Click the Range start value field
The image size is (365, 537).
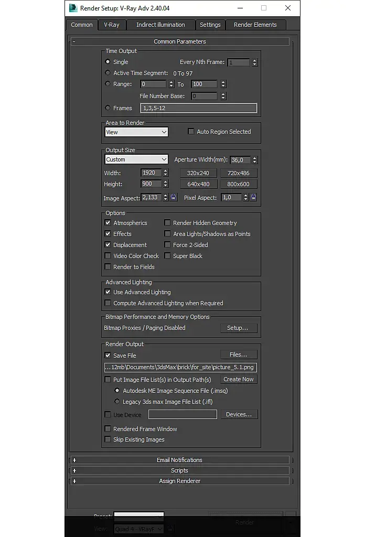pos(154,84)
